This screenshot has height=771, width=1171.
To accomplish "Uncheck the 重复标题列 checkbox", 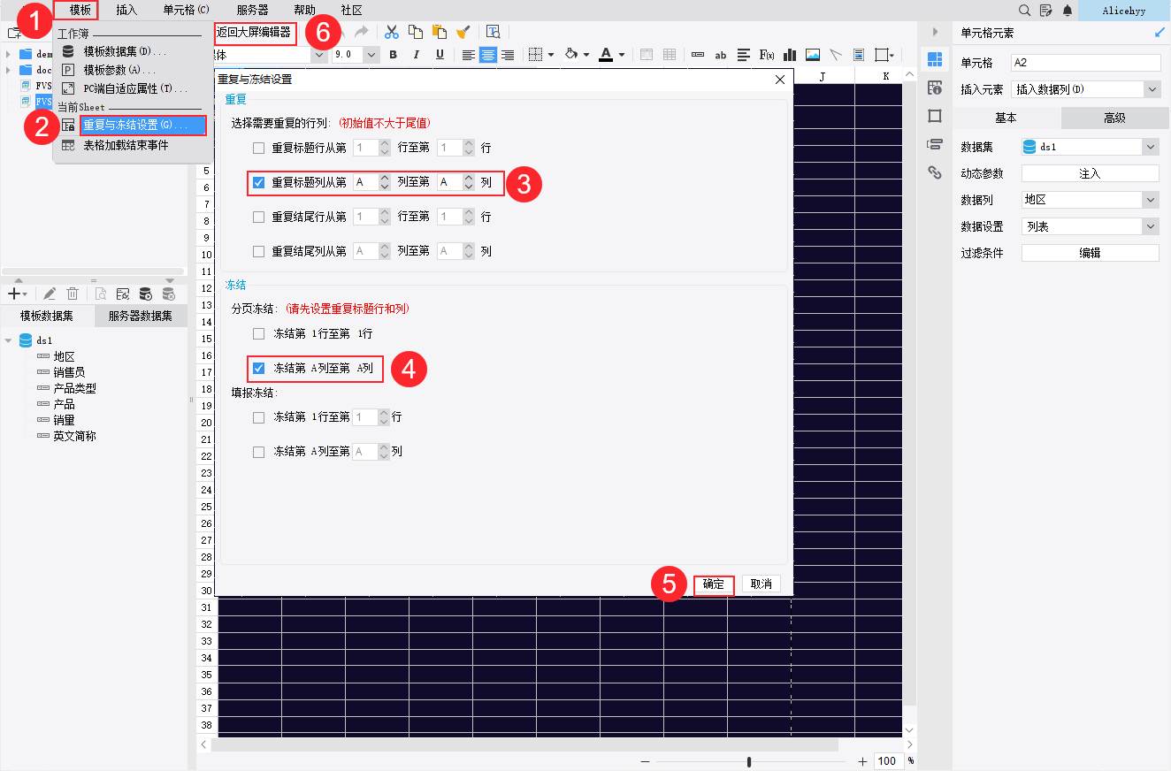I will pyautogui.click(x=259, y=182).
